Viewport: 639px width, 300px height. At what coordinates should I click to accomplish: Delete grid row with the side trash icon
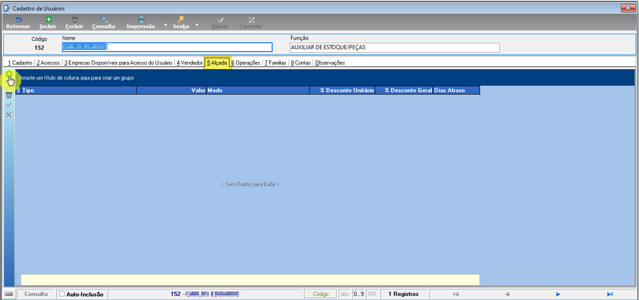click(x=9, y=95)
